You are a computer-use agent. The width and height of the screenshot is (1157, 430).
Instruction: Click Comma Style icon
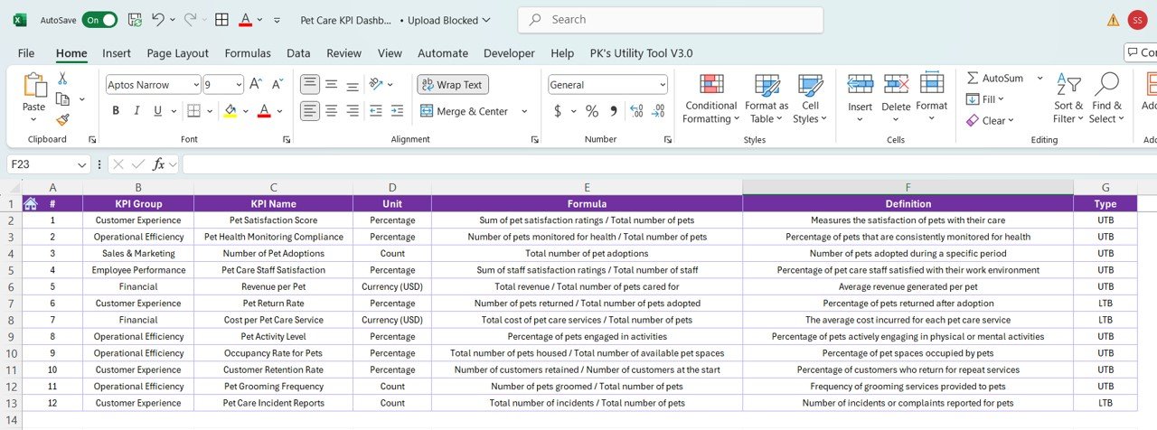[614, 111]
